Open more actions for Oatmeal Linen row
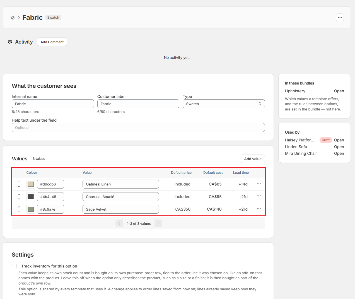Image resolution: width=355 pixels, height=299 pixels. coord(259,184)
